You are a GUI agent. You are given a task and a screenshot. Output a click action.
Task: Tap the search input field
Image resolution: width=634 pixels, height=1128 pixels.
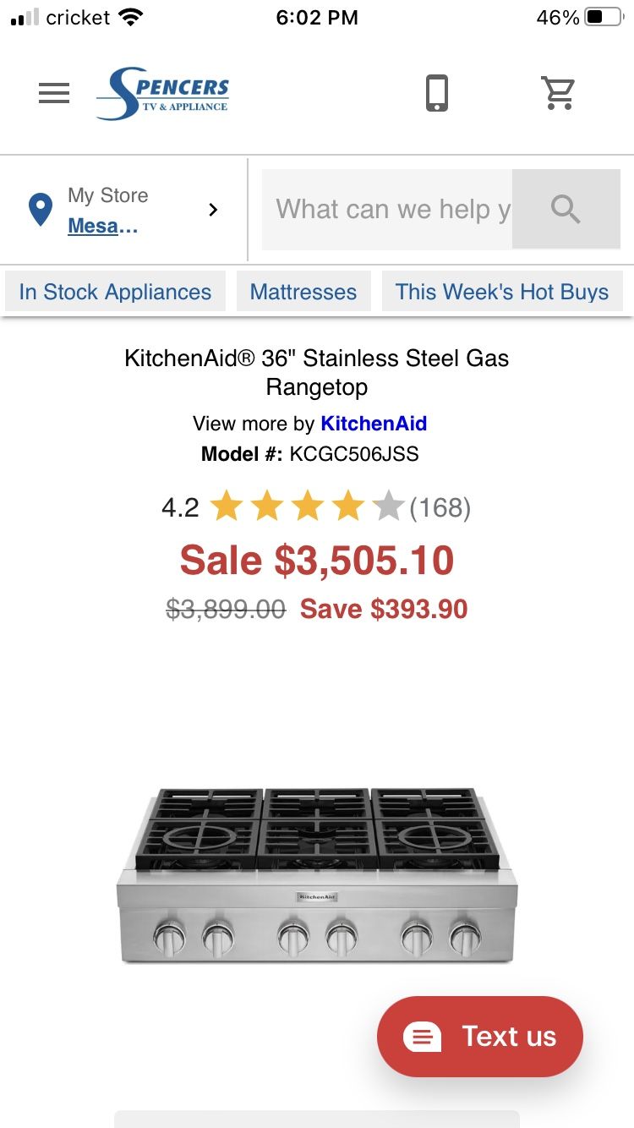pyautogui.click(x=387, y=209)
